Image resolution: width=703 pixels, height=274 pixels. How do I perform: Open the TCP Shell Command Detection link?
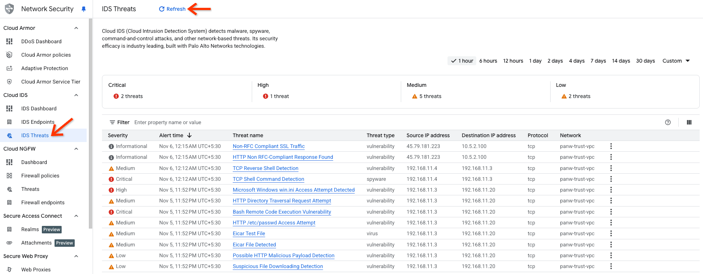268,179
